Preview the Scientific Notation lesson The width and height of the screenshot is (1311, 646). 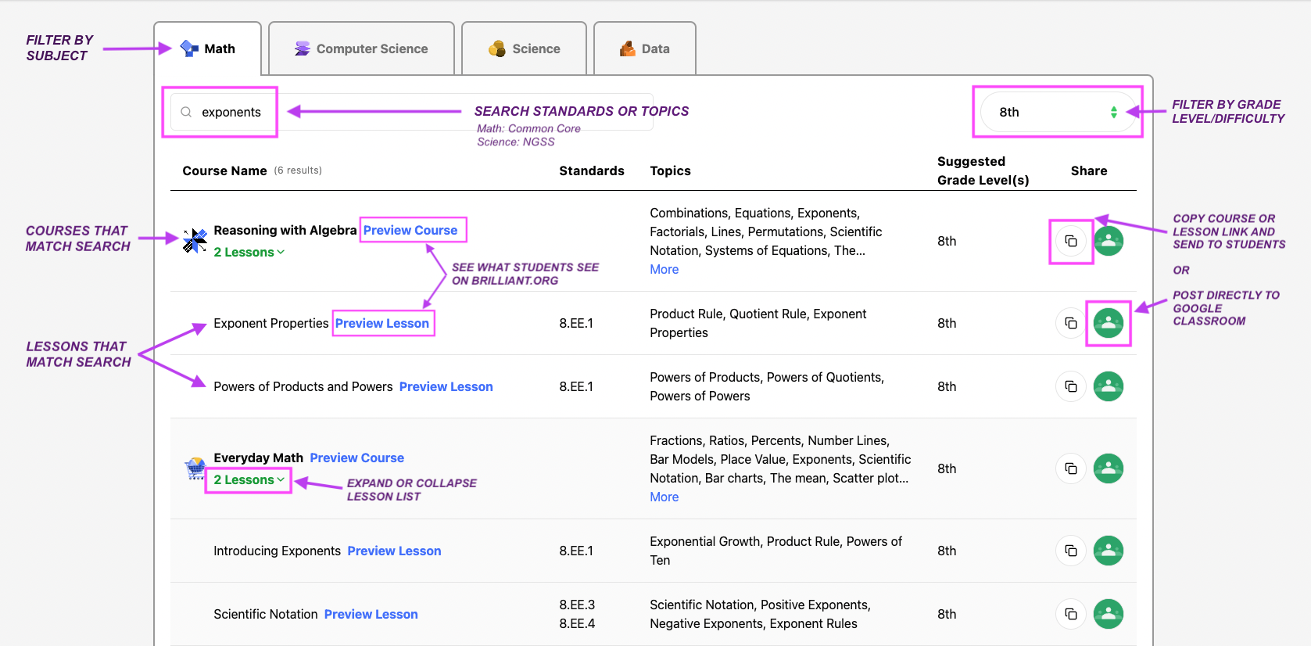[371, 615]
